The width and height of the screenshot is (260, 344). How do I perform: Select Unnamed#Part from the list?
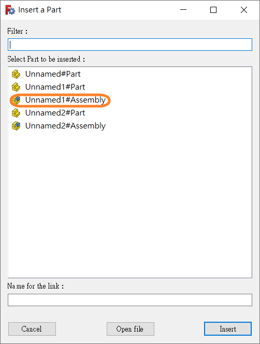coord(53,74)
